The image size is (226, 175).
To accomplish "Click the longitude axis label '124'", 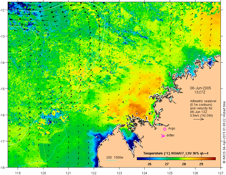I will 145,173.
